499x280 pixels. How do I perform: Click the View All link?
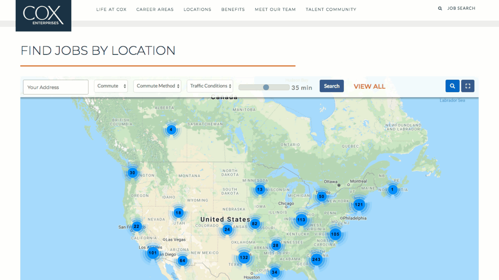tap(369, 87)
